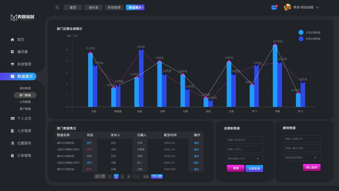Screen dimensions: 339x191
Task: Click 完成 status in the 2020.3.25 row
Action: click(x=89, y=156)
